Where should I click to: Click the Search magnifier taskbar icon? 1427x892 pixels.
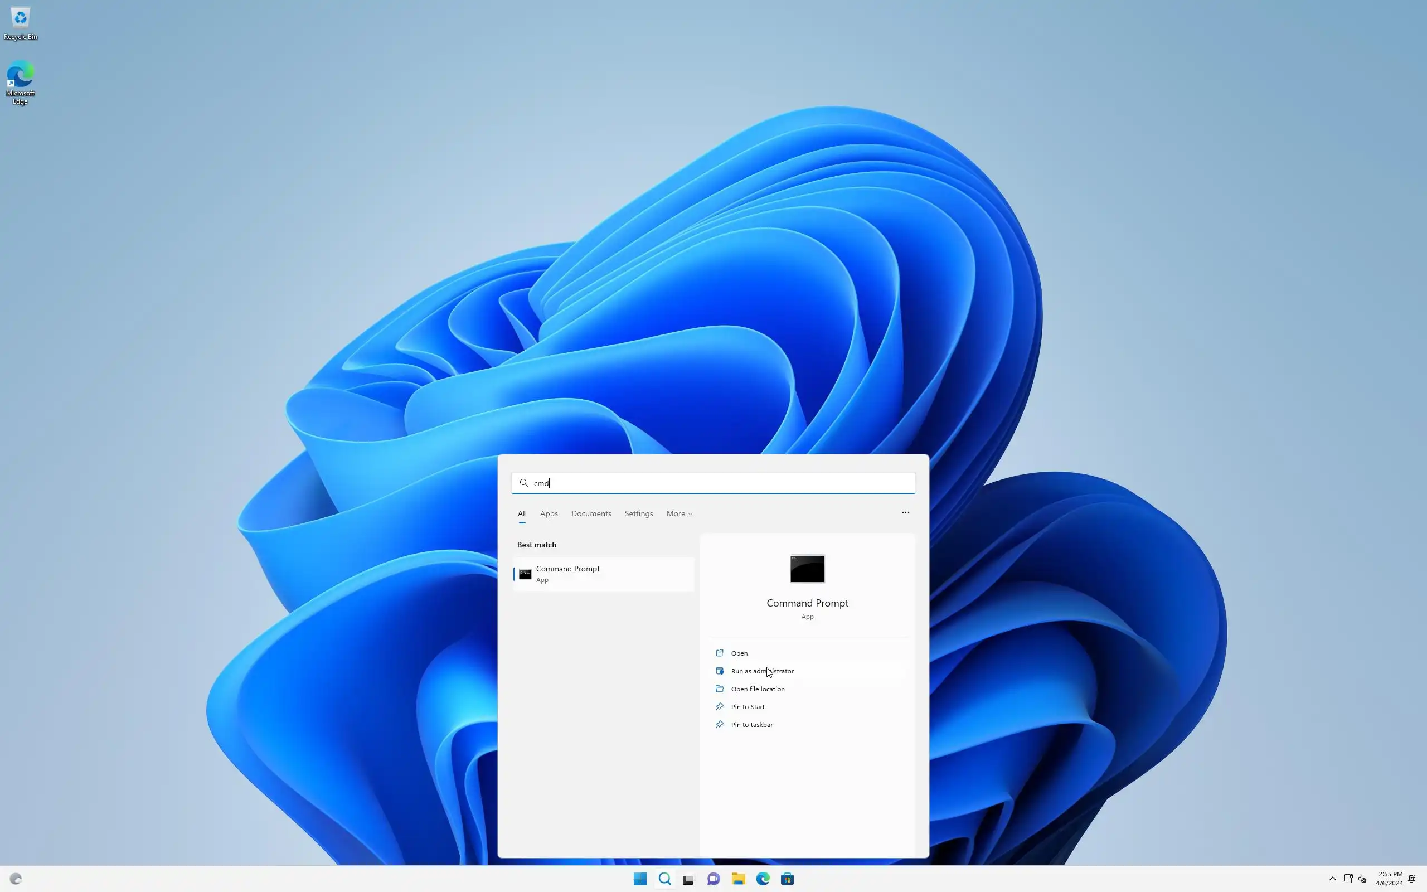[x=664, y=879]
